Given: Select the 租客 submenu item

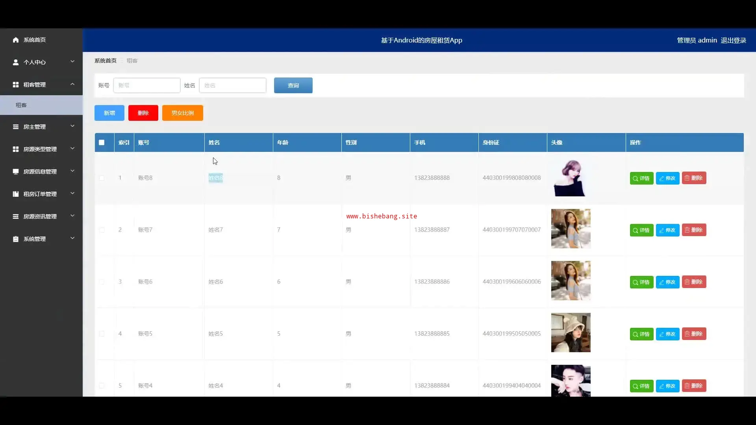Looking at the screenshot, I should click(x=21, y=105).
